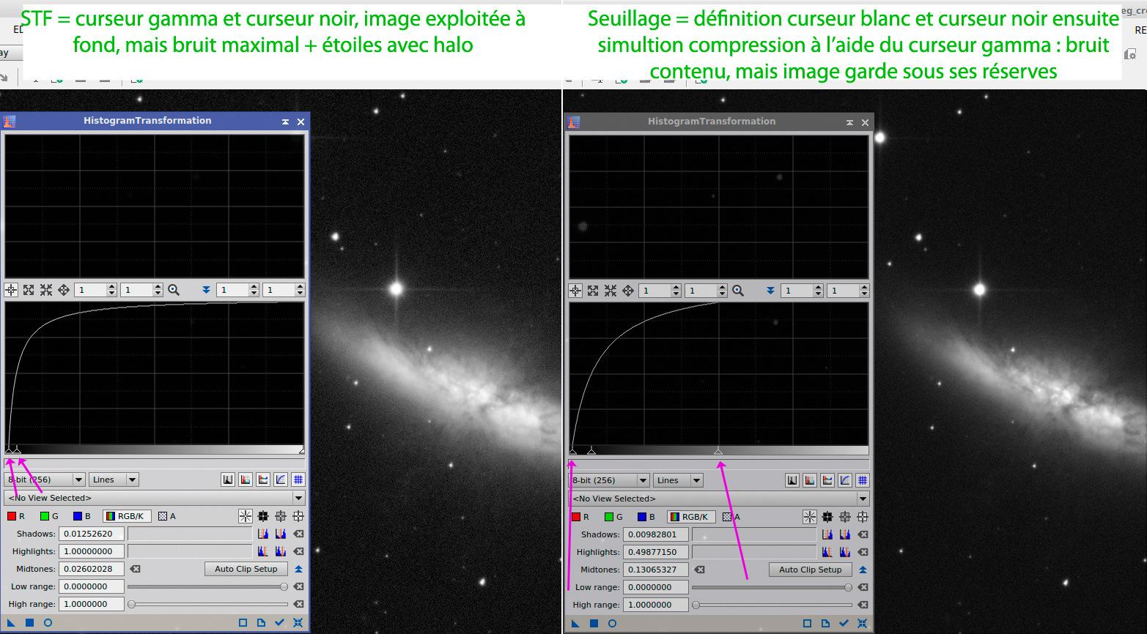Apply the transformation with the Seuillage dialog's square icon
This screenshot has width=1147, height=634.
tap(594, 624)
